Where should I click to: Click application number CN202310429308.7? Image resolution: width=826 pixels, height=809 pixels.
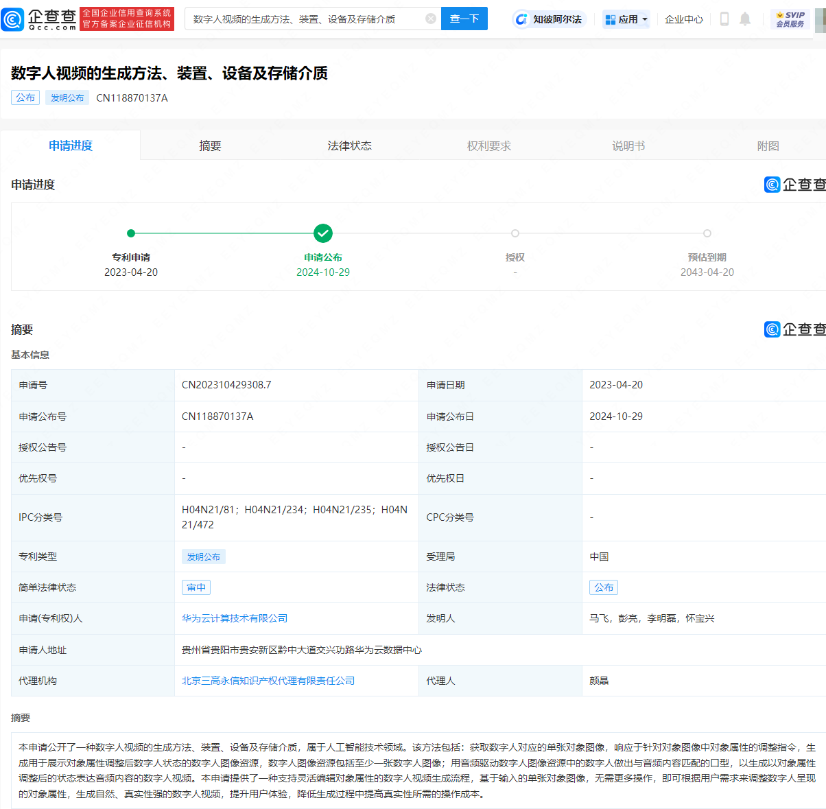(226, 385)
